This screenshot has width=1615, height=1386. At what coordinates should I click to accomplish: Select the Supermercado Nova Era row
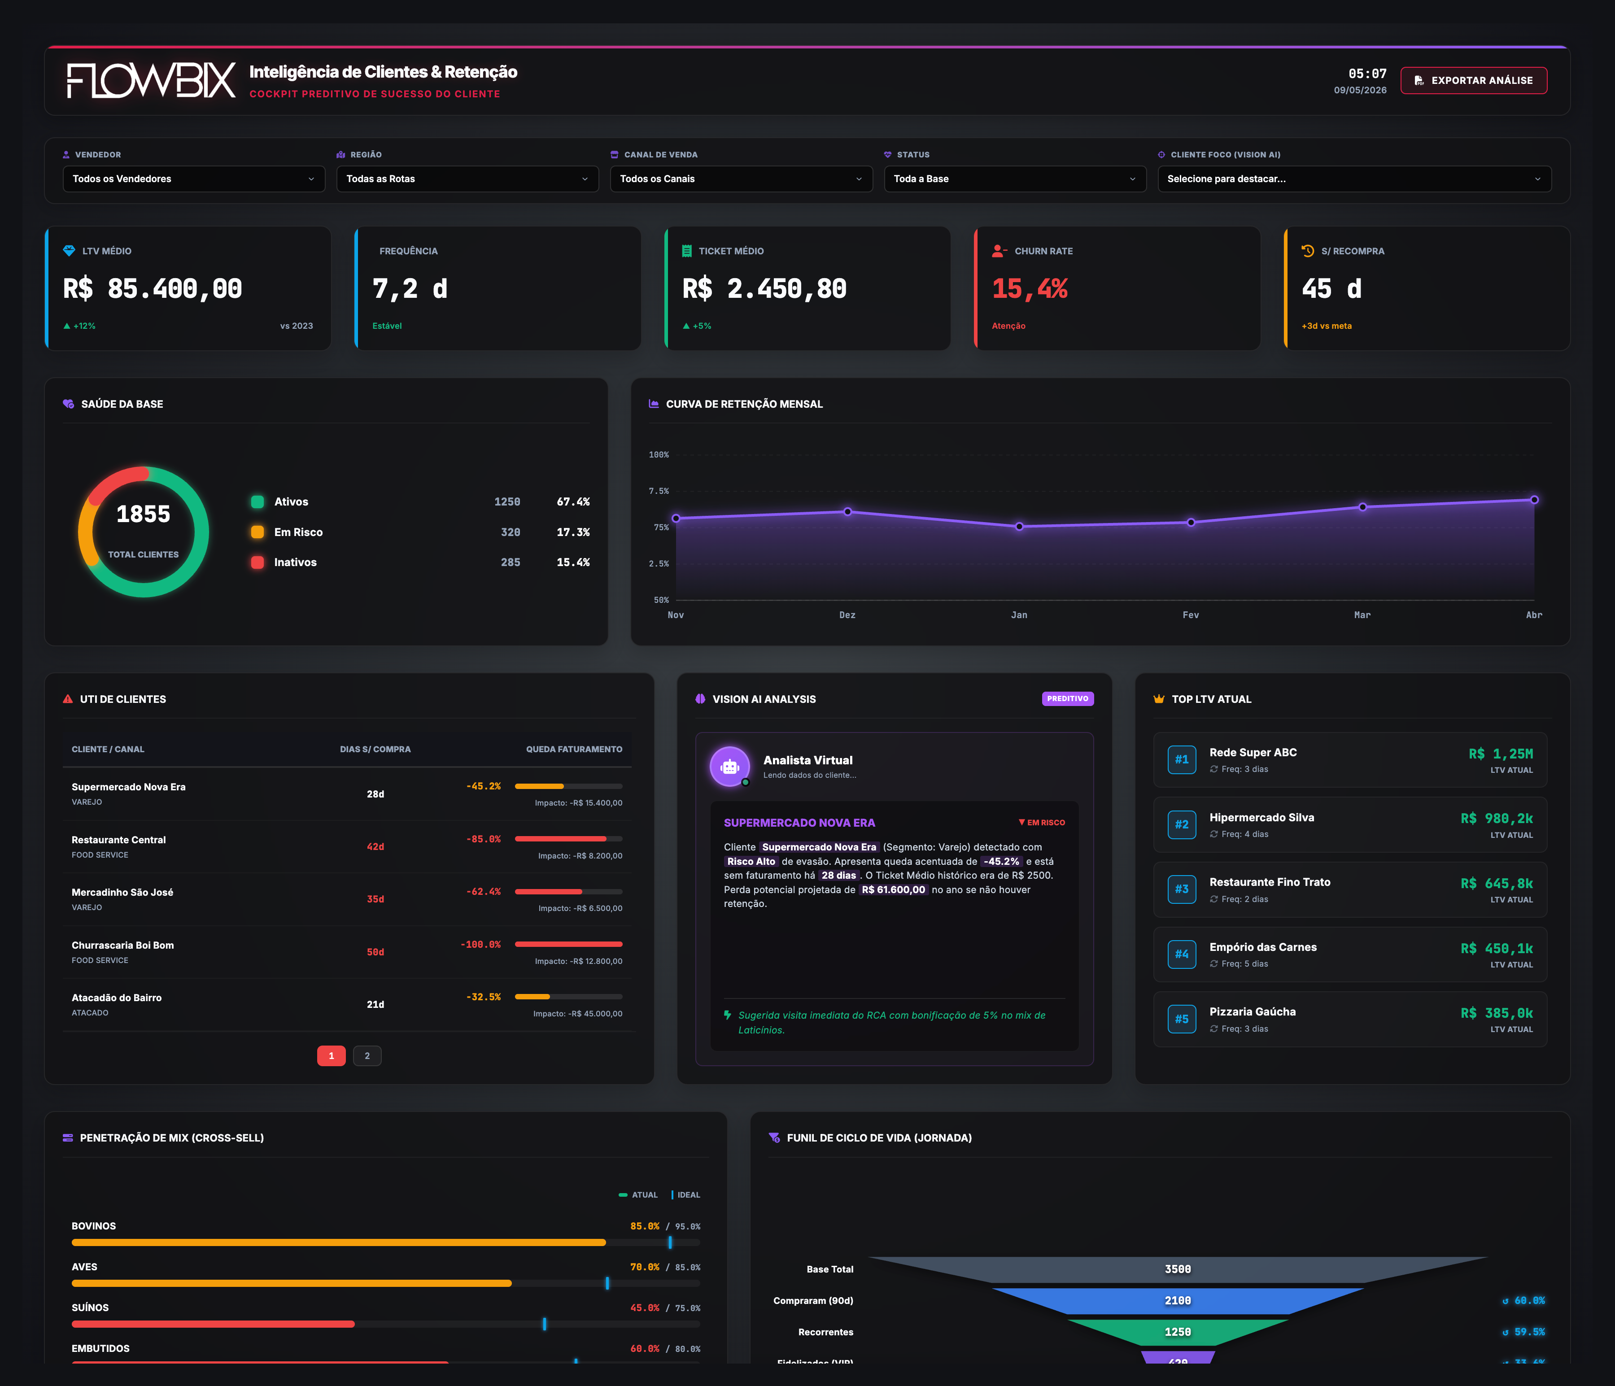347,794
